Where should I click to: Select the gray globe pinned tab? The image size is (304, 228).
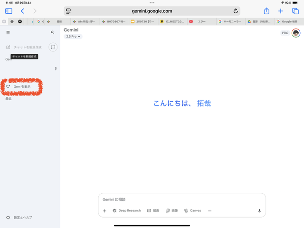(12, 21)
